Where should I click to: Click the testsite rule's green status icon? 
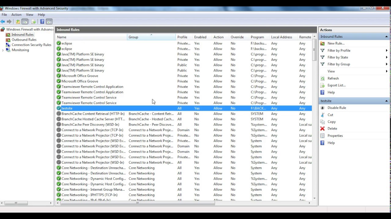coord(59,108)
